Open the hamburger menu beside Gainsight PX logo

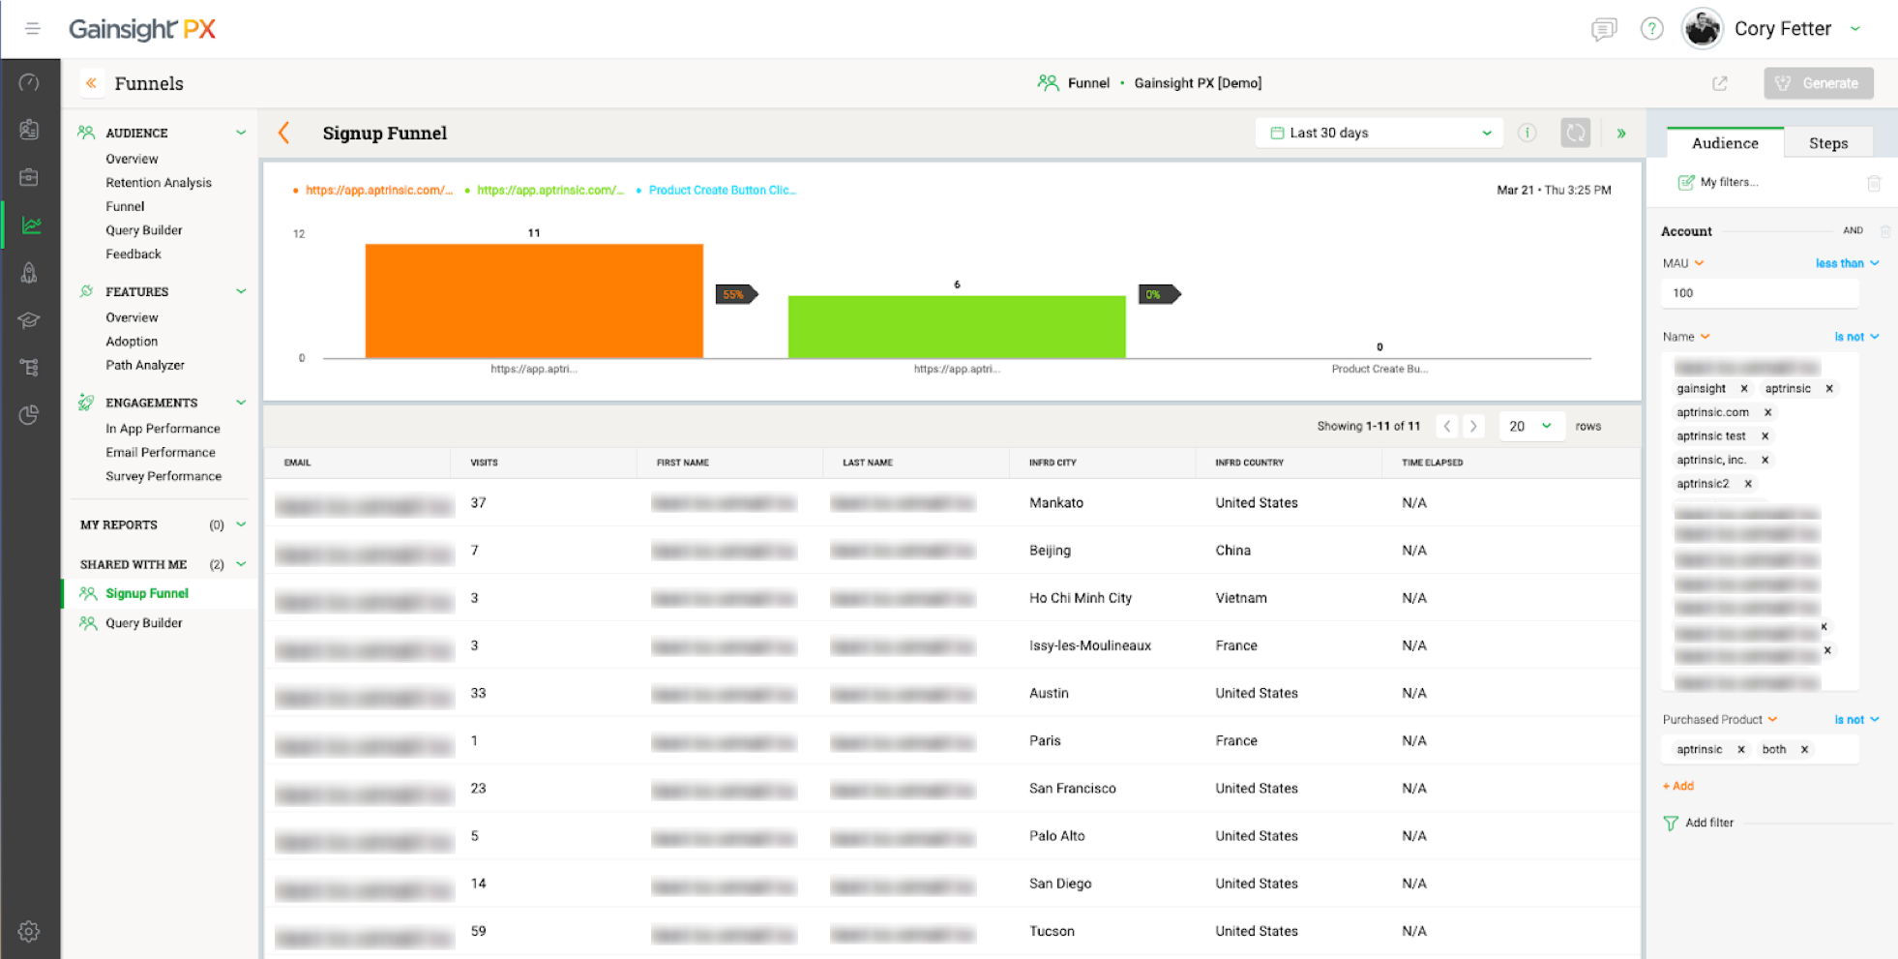tap(32, 29)
